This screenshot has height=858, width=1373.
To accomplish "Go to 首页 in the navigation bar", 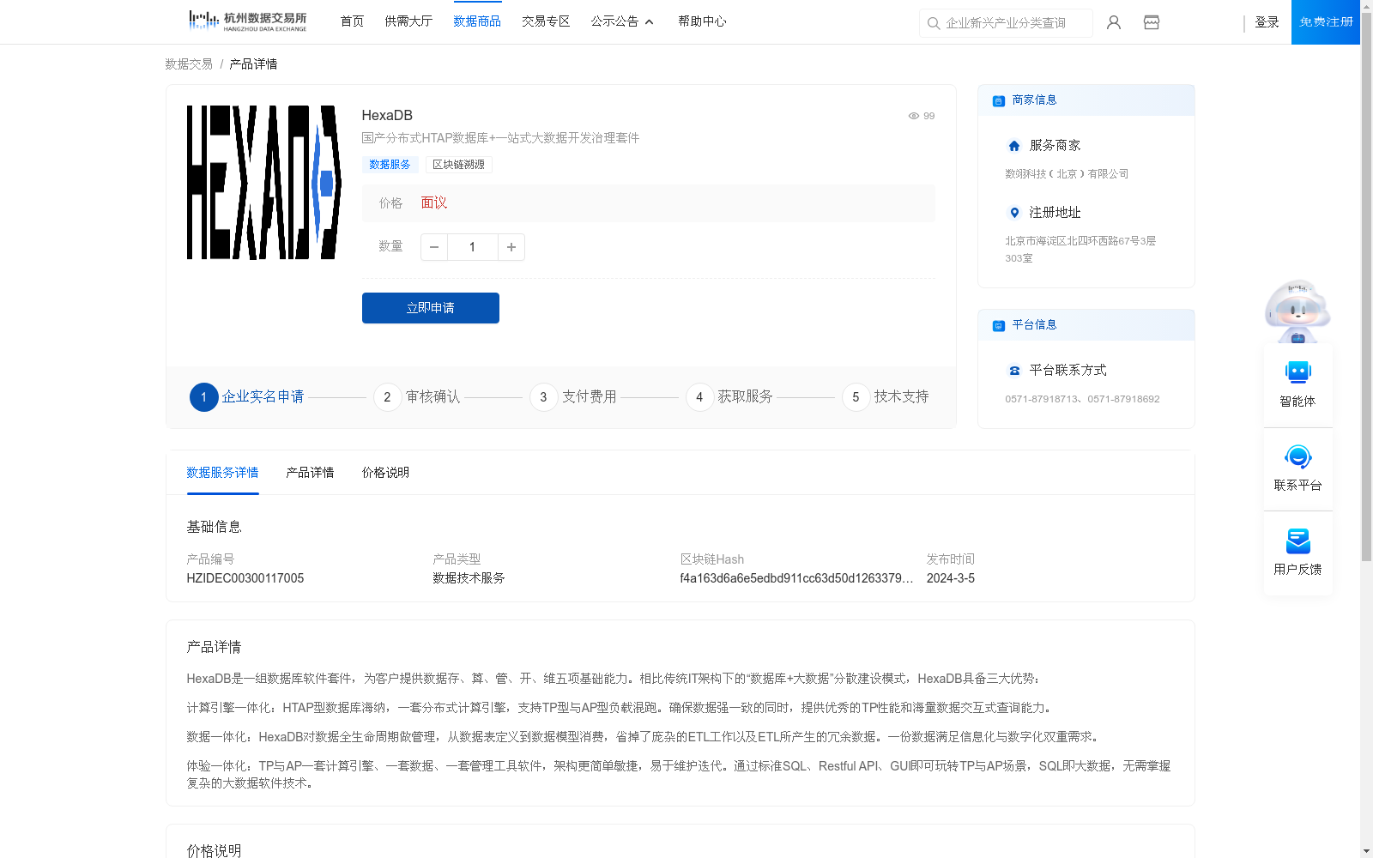I will [x=352, y=21].
